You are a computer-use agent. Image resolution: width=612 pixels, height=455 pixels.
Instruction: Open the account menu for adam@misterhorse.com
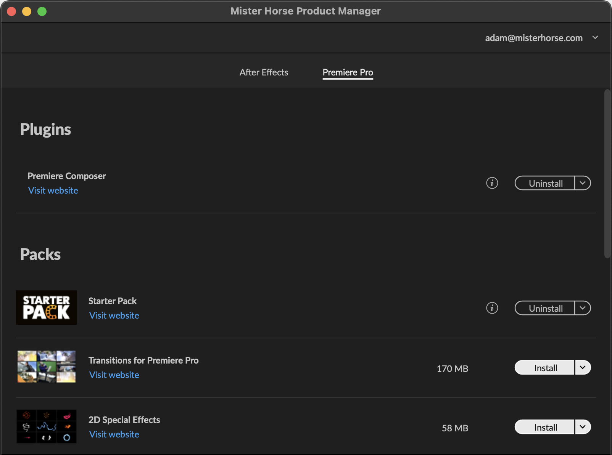595,37
